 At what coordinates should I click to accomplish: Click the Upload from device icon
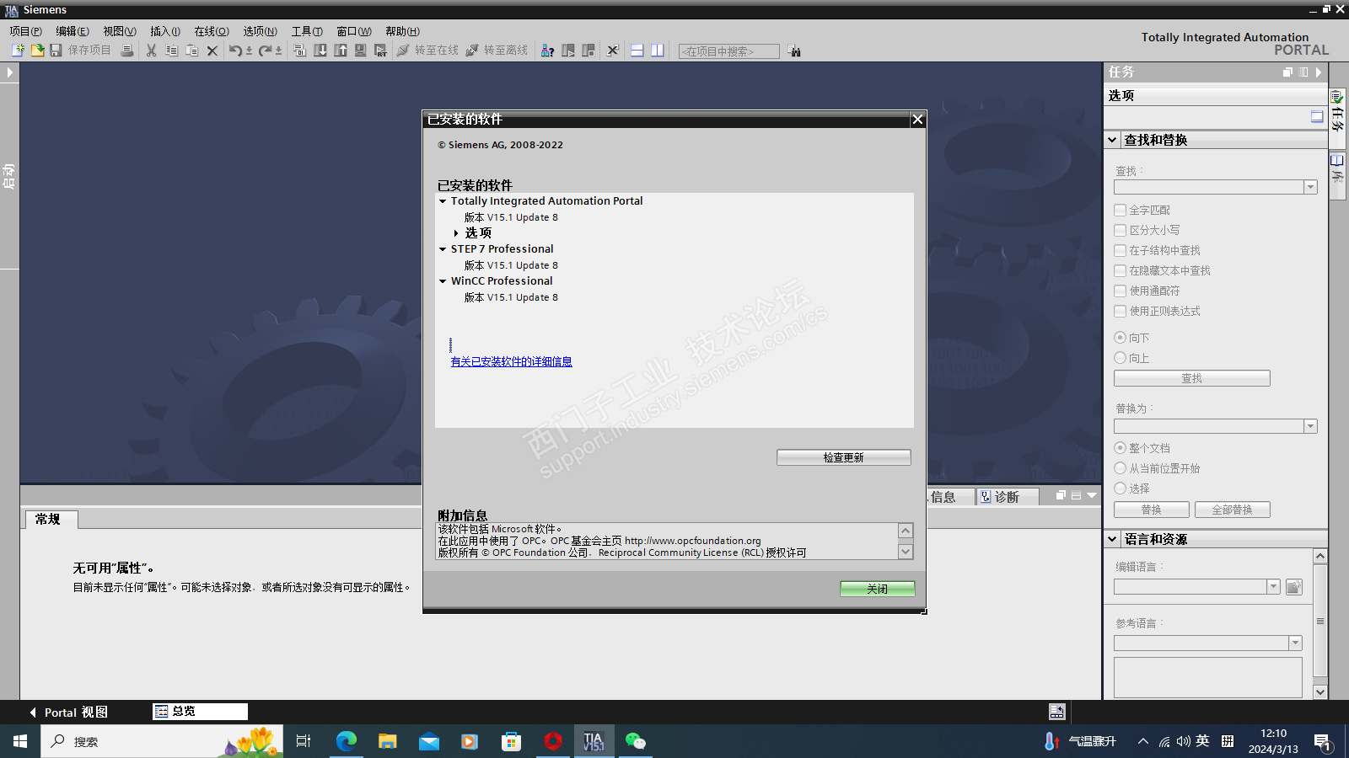[x=341, y=51]
